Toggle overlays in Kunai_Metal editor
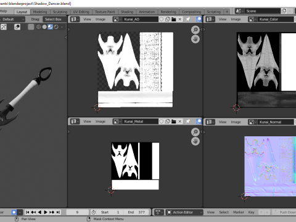This screenshot has width=296, height=222. (199, 121)
